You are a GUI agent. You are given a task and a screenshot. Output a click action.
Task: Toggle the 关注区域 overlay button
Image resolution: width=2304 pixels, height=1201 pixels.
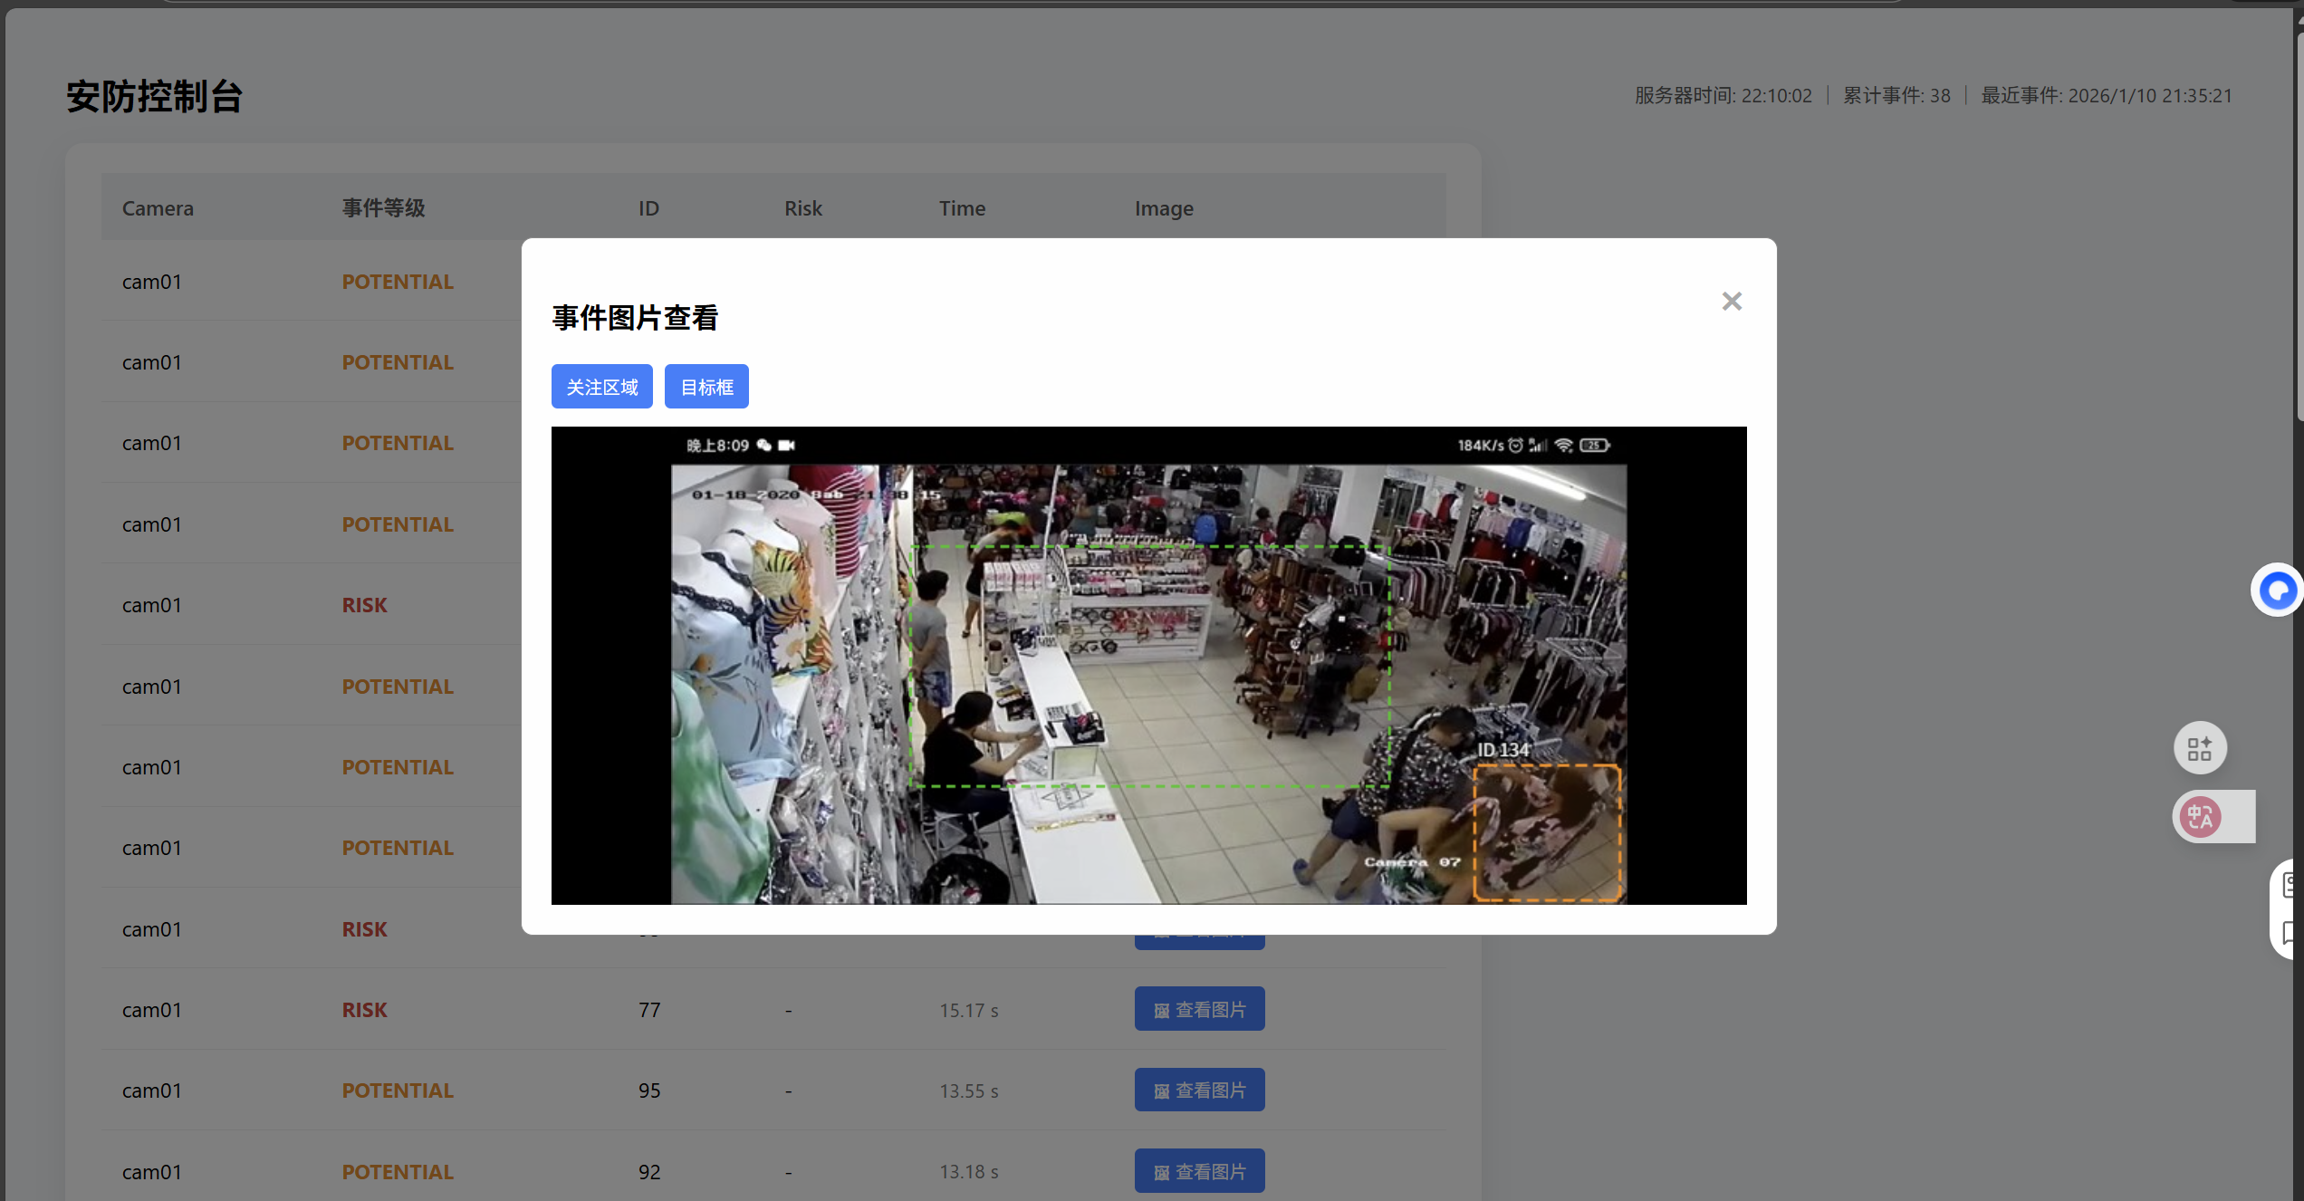tap(601, 387)
